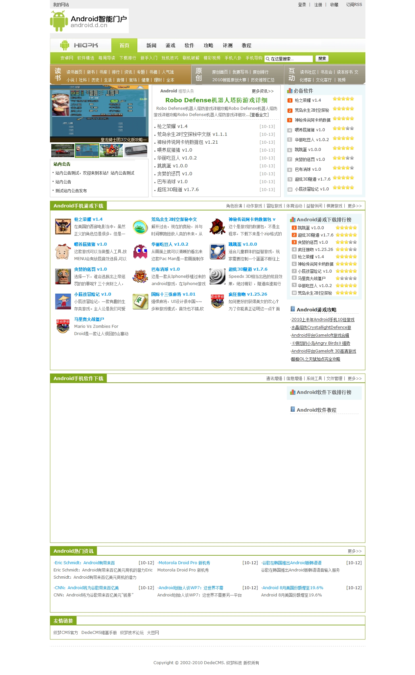Image resolution: width=415 pixels, height=675 pixels.
Task: Open the Robo Defense机器人塔防游戏详细 headline
Action: pyautogui.click(x=216, y=100)
